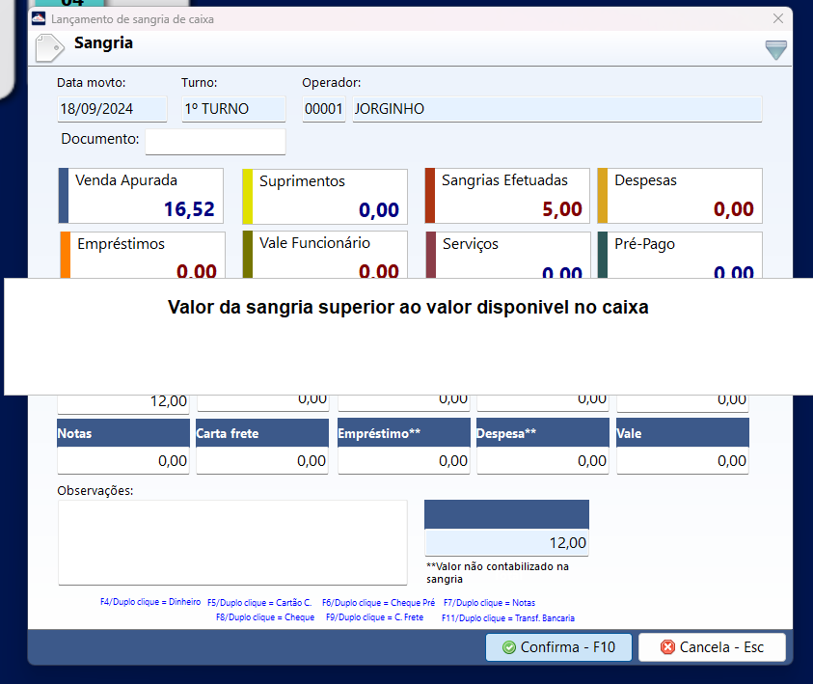Click the red X icon on Cancela

[x=667, y=647]
